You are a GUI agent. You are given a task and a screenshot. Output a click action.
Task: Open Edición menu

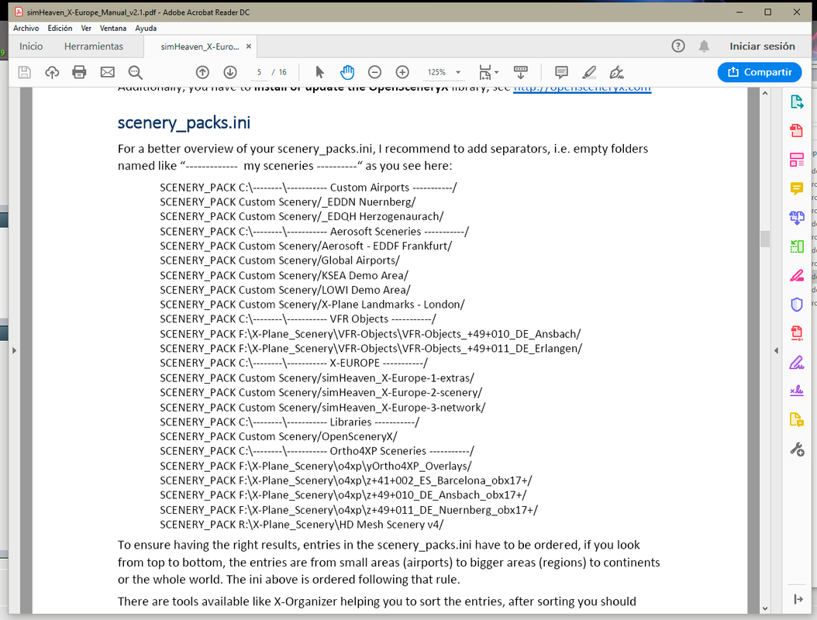(60, 28)
